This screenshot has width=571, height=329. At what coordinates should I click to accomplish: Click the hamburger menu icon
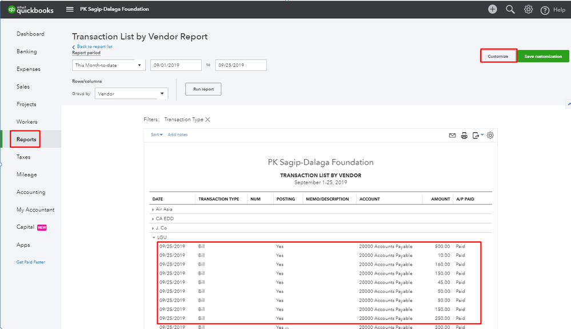(70, 9)
